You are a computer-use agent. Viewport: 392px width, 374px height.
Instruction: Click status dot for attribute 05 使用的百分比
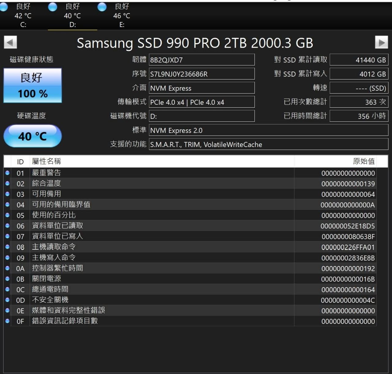point(7,215)
